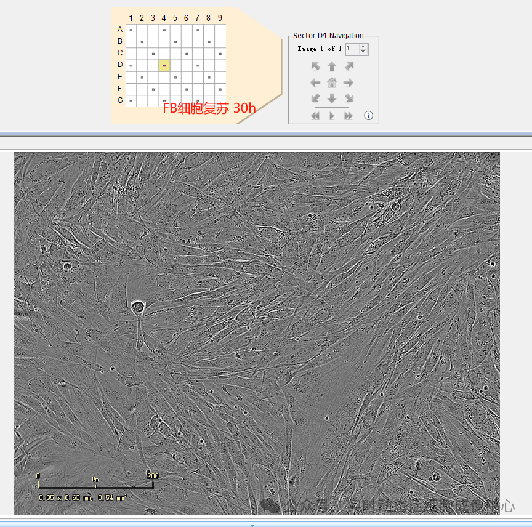This screenshot has height=527, width=532.
Task: Open the navigation info icon
Action: (368, 115)
